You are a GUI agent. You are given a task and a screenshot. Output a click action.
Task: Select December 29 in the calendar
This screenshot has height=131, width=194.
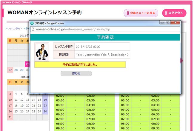tap(22, 70)
